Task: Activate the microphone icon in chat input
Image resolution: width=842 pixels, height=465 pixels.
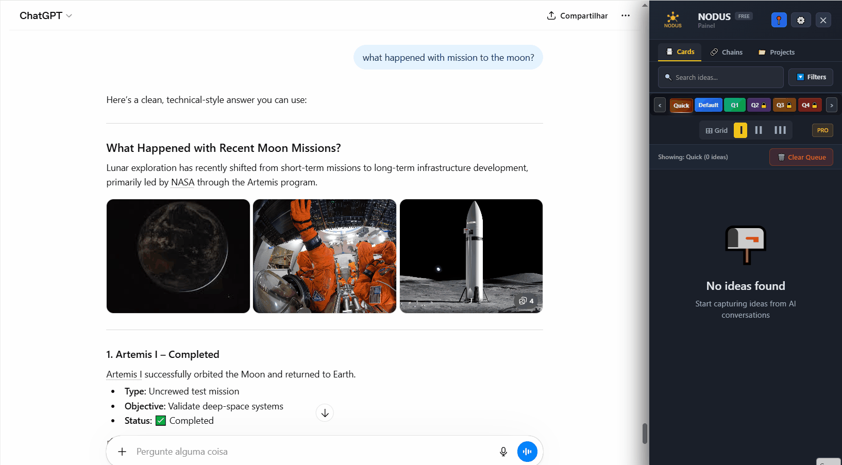Action: coord(503,452)
